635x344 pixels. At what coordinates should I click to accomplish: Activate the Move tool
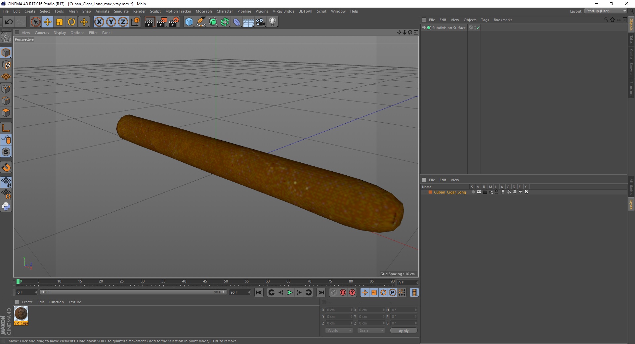pos(47,22)
